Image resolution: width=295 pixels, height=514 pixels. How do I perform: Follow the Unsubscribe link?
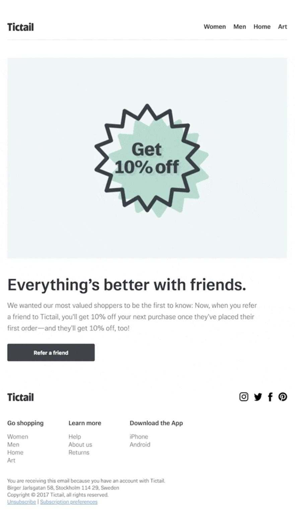point(21,502)
